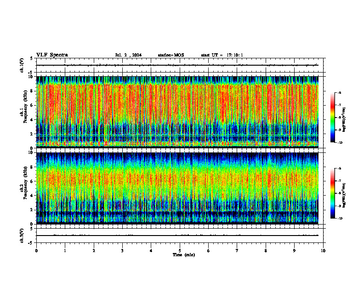Select the ch.2 "Frequency (kHz)" axis label
Viewport: 364px width, 281px height.
tap(25, 183)
